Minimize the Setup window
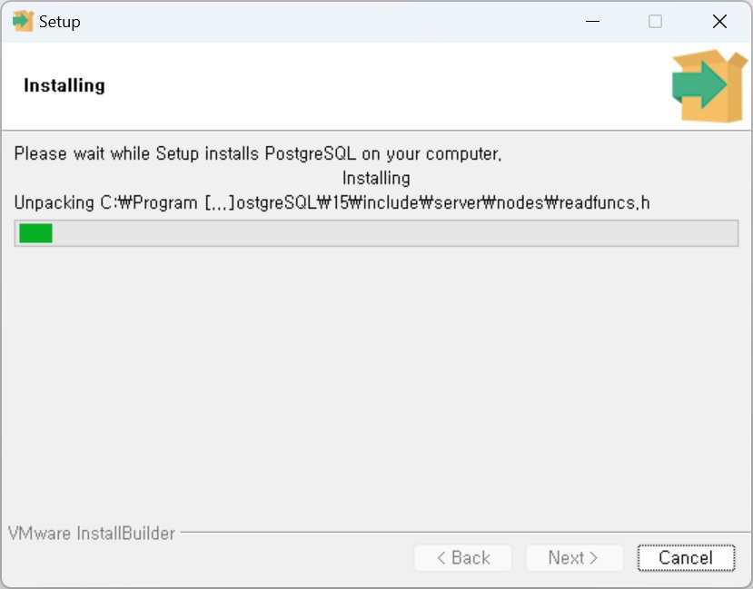 click(x=592, y=21)
